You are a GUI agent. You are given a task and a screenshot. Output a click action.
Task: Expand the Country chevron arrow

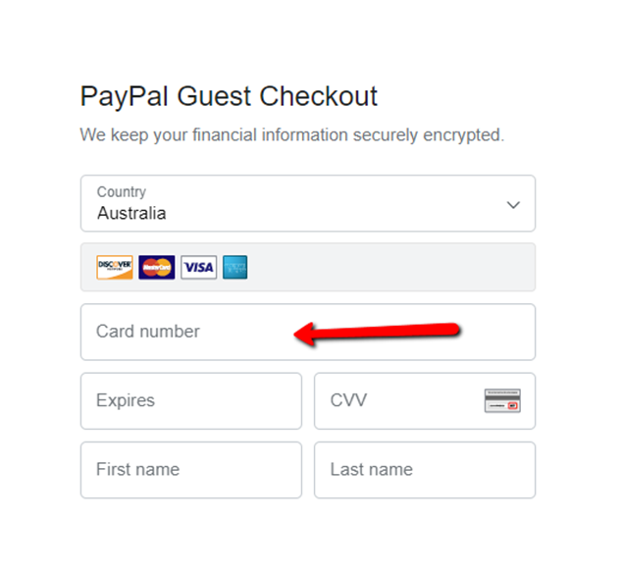[513, 205]
